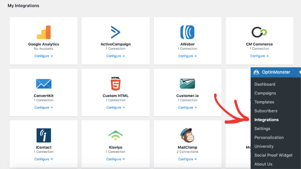
Task: Open About Us menu item
Action: point(263,164)
